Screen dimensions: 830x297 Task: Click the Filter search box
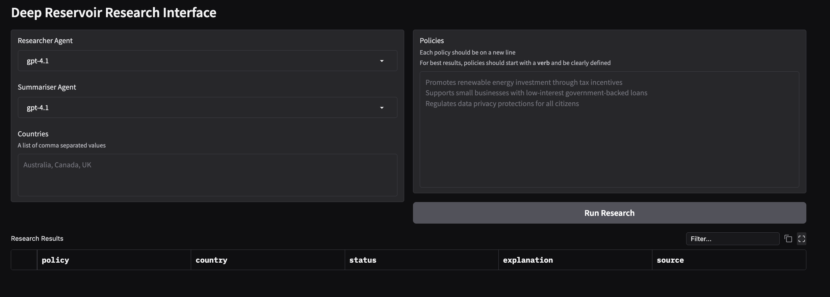click(732, 239)
